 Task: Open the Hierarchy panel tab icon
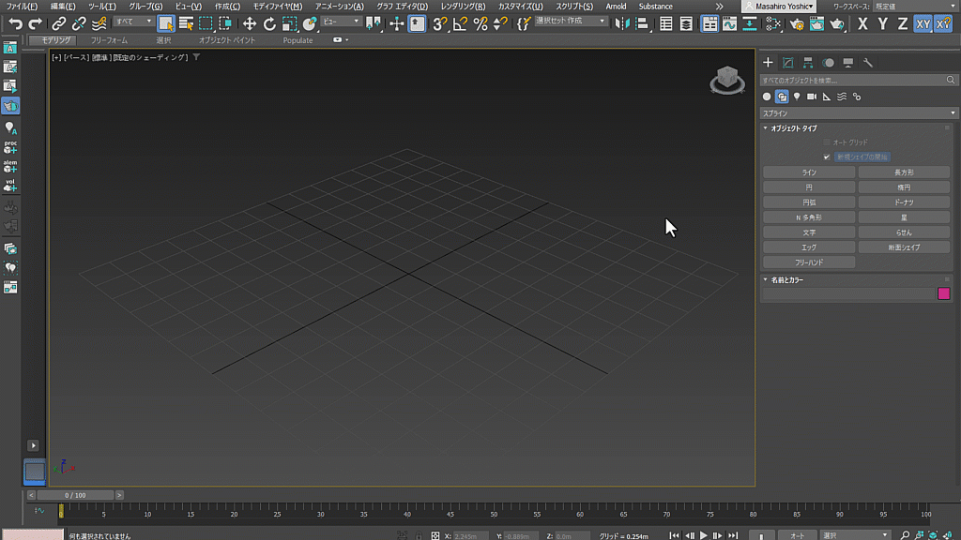[808, 63]
